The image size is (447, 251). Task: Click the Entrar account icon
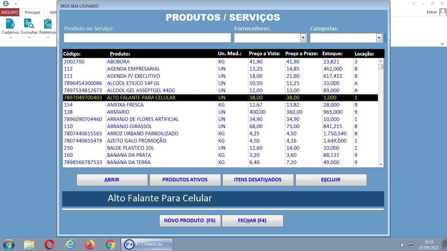click(444, 12)
